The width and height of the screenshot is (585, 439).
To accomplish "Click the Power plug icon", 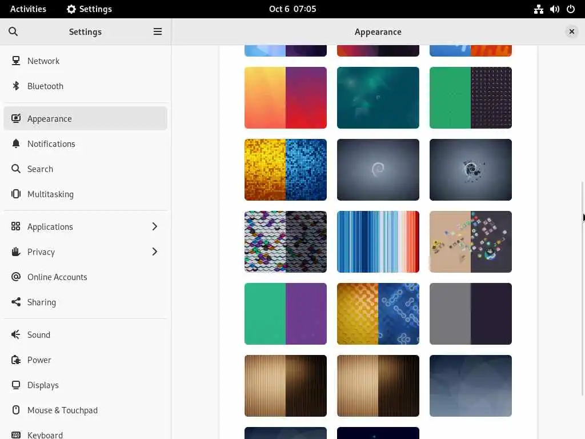I will [15, 360].
